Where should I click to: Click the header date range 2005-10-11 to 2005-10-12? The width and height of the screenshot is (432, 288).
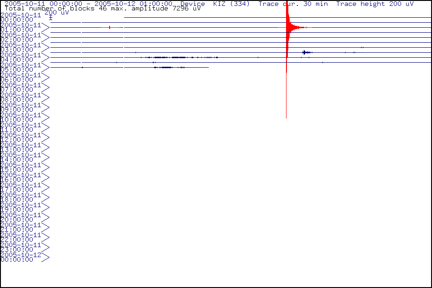tap(88, 4)
